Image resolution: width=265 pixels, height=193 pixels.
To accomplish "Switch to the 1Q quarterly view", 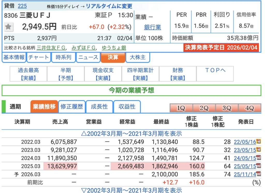I will pyautogui.click(x=181, y=108).
